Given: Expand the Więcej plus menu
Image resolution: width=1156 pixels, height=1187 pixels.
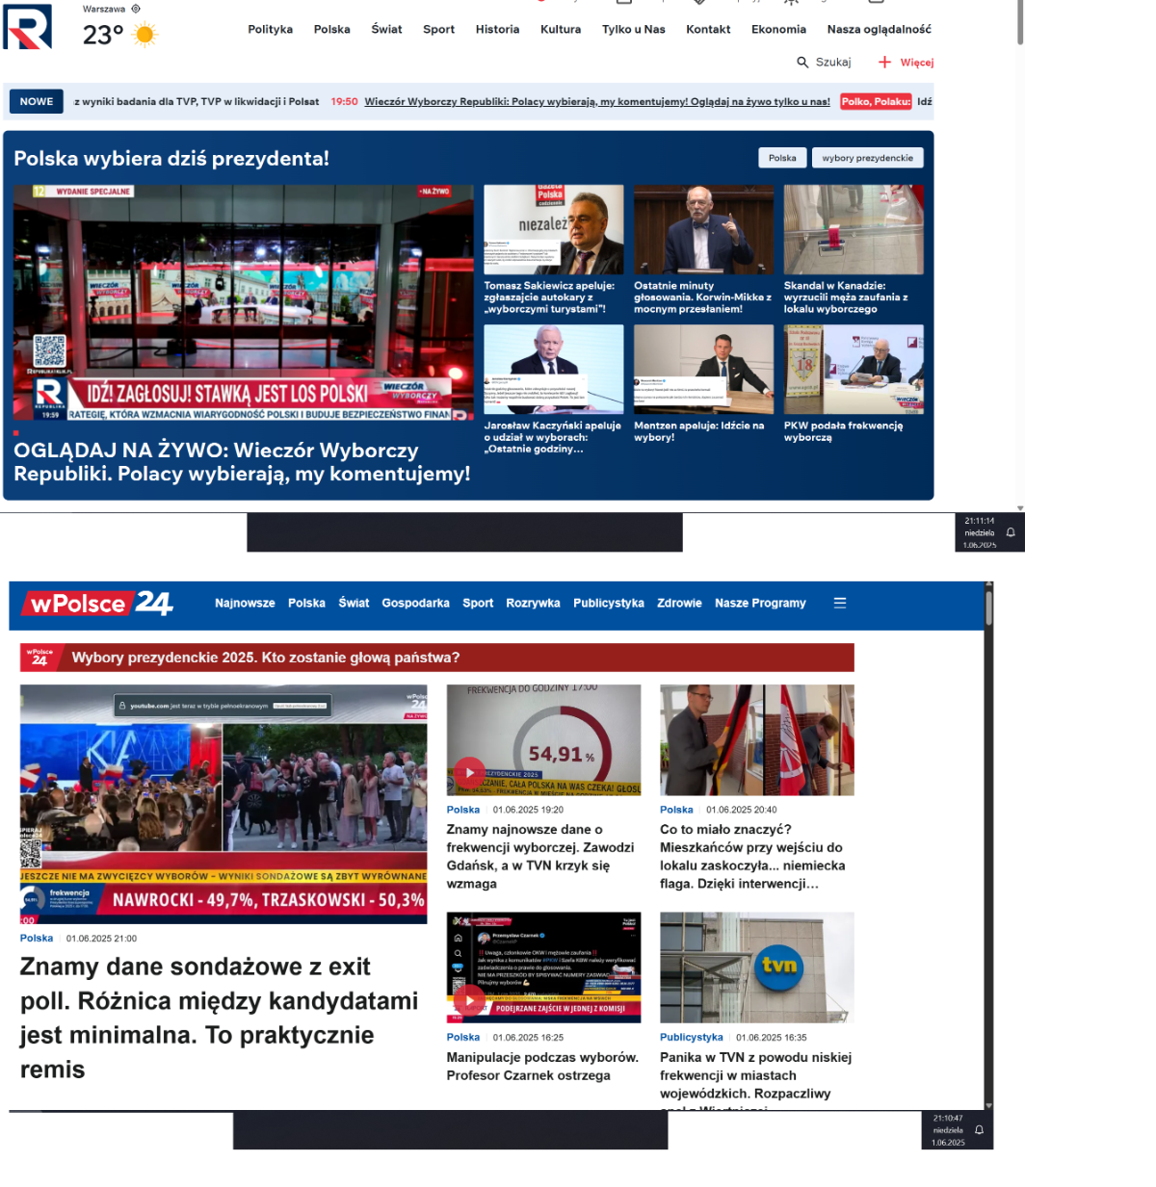Looking at the screenshot, I should pyautogui.click(x=884, y=63).
